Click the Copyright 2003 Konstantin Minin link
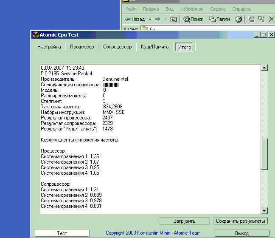 tap(153, 233)
